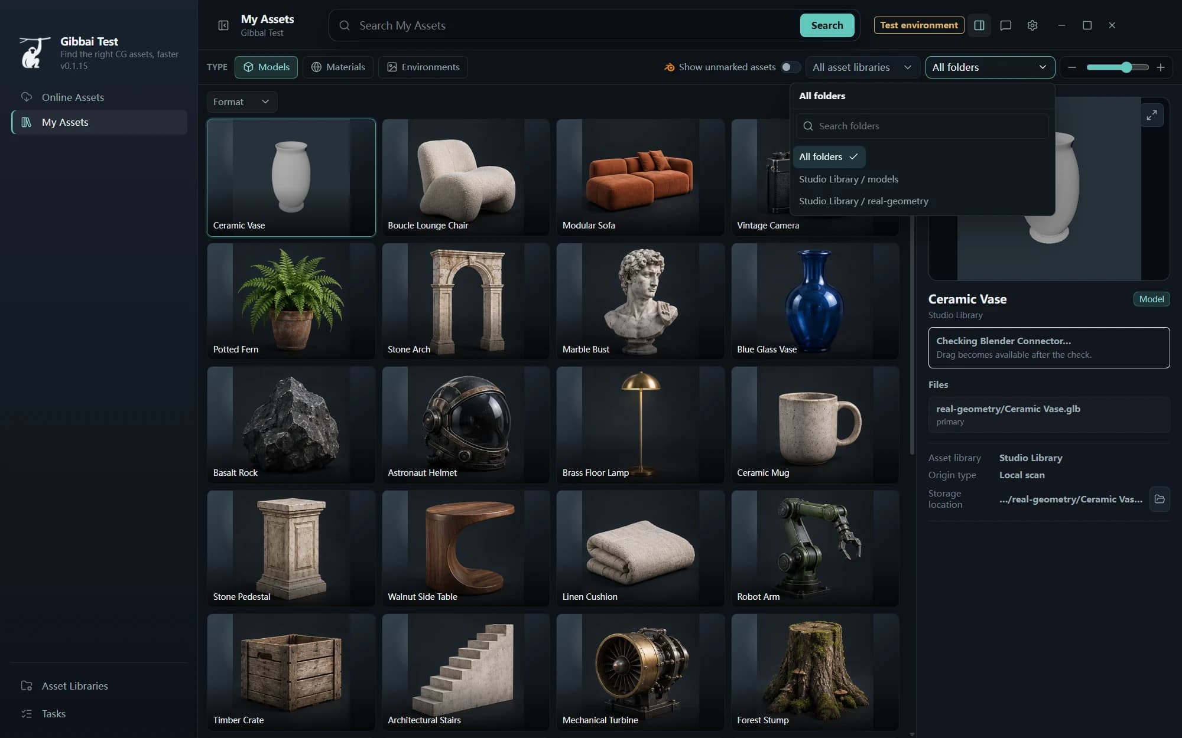This screenshot has height=738, width=1182.
Task: Filter by Models type
Action: tap(267, 67)
